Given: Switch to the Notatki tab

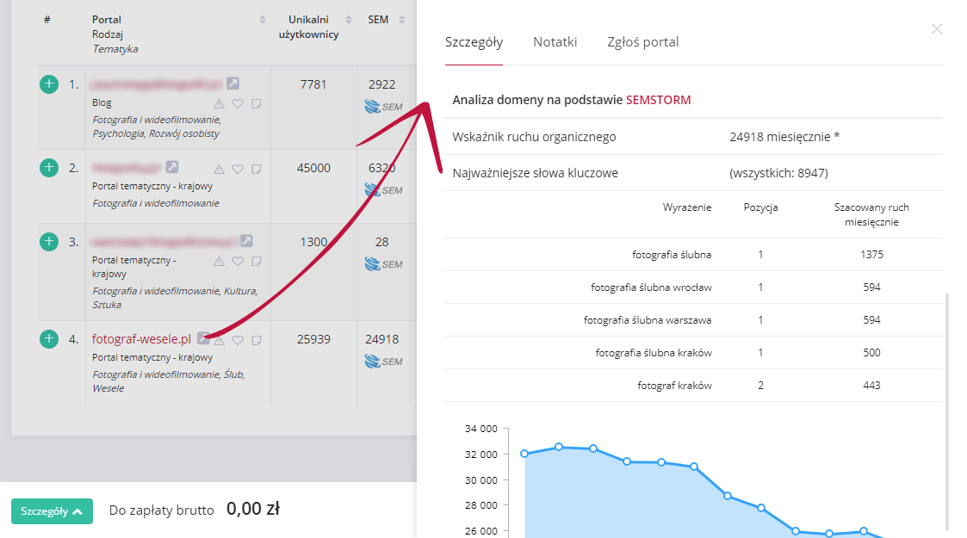Looking at the screenshot, I should click(555, 42).
